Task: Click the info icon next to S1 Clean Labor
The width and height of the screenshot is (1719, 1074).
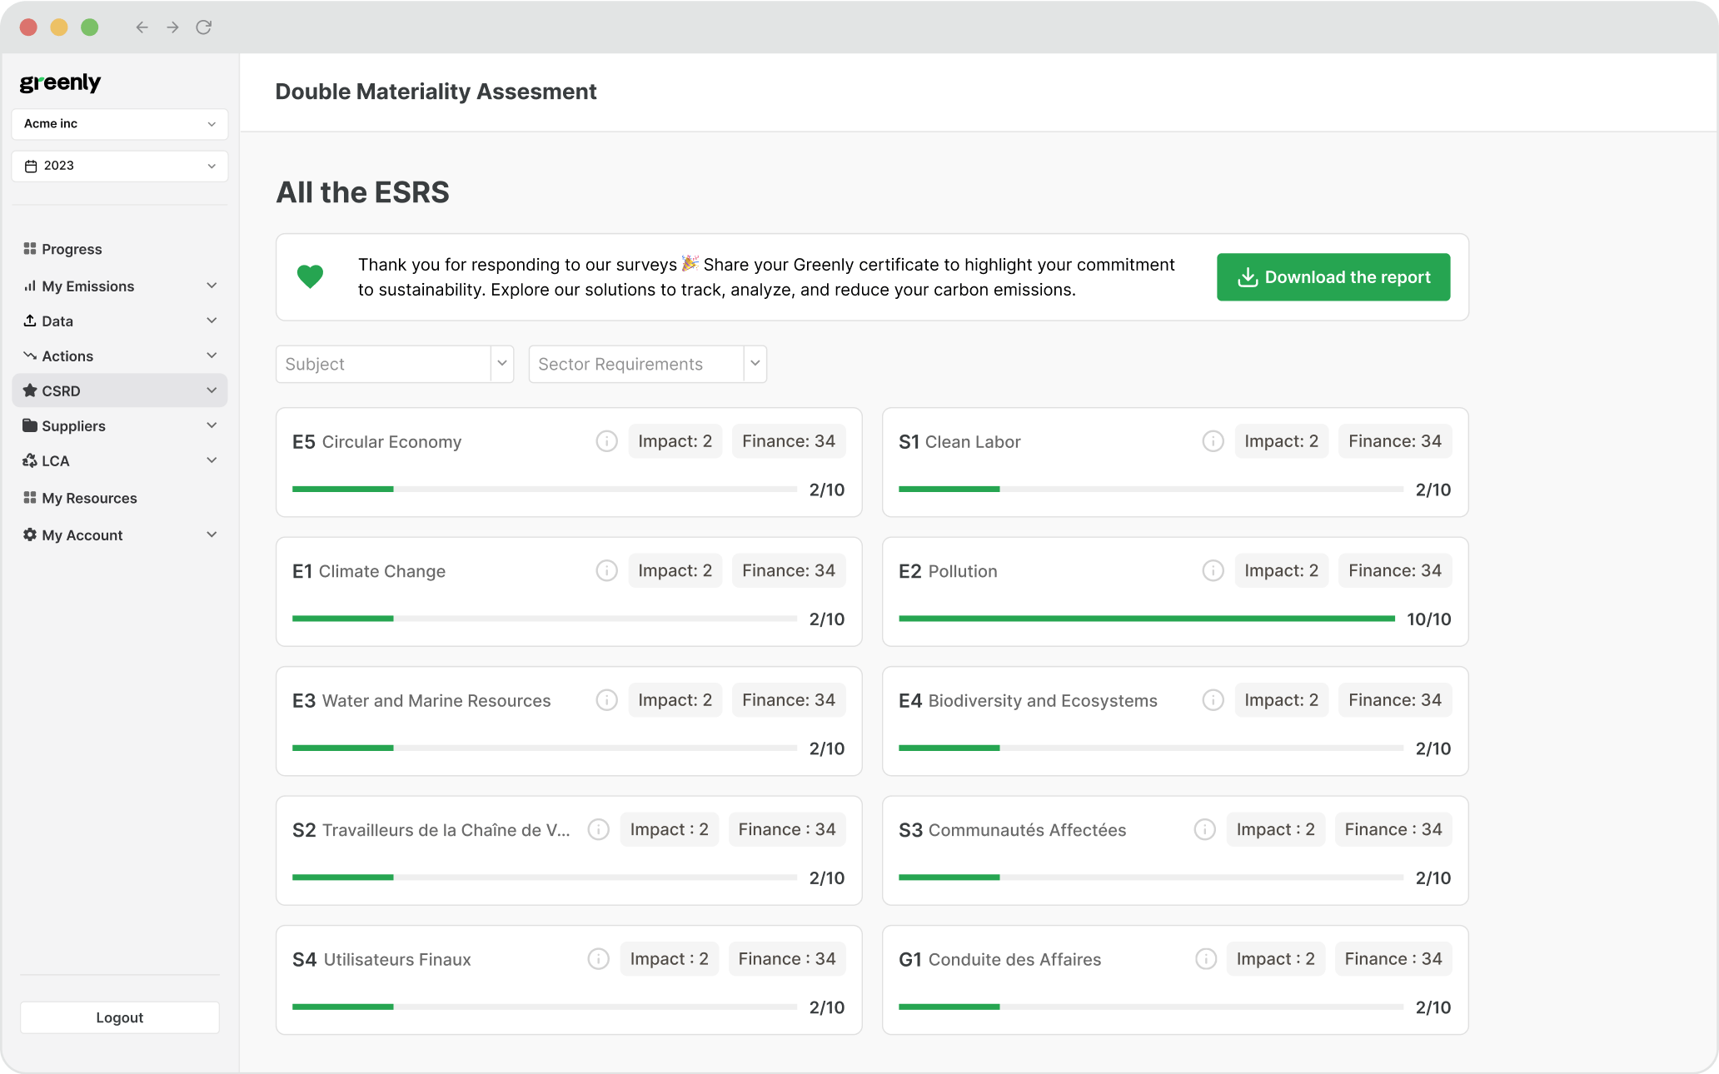Action: [x=1212, y=441]
